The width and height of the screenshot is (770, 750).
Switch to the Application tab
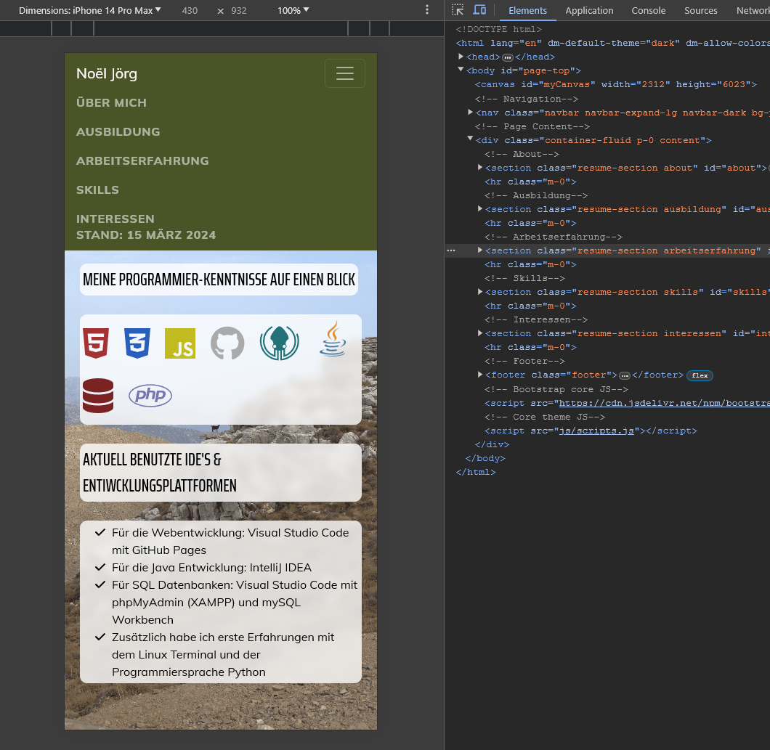click(x=589, y=10)
